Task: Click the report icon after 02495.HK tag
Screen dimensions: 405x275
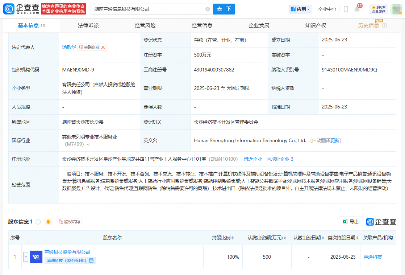Action: coord(91,260)
